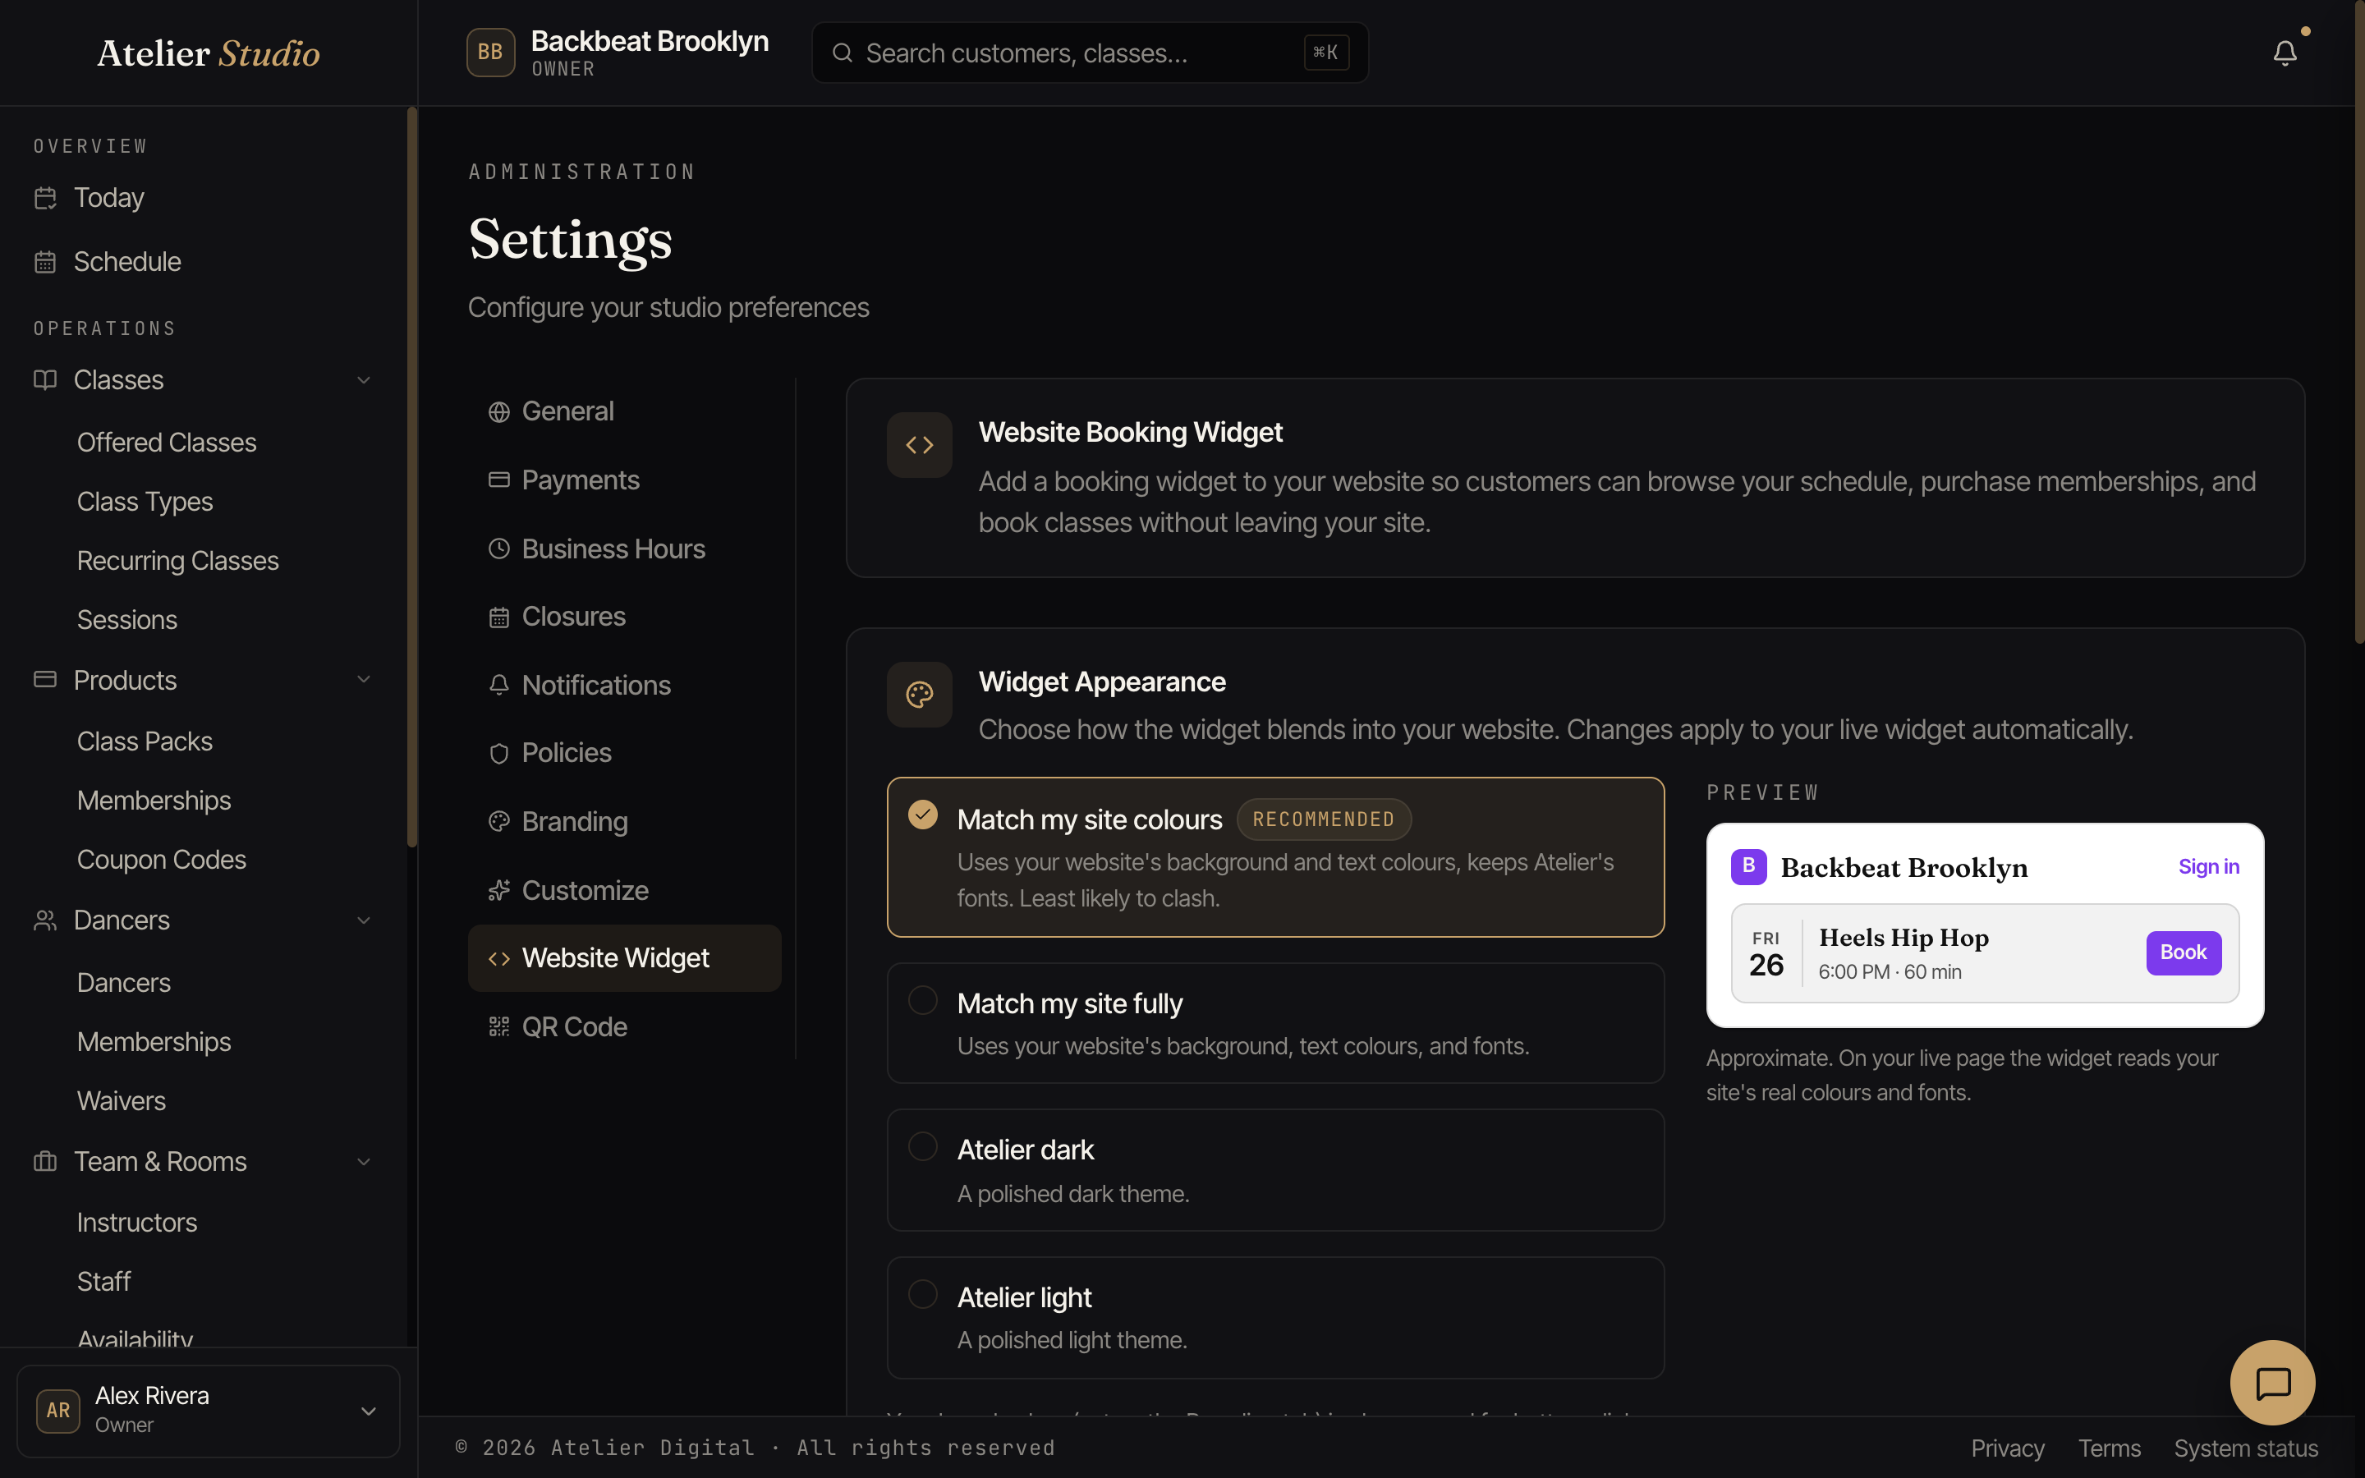The width and height of the screenshot is (2365, 1478).
Task: Click the Branding palette icon
Action: [x=499, y=822]
